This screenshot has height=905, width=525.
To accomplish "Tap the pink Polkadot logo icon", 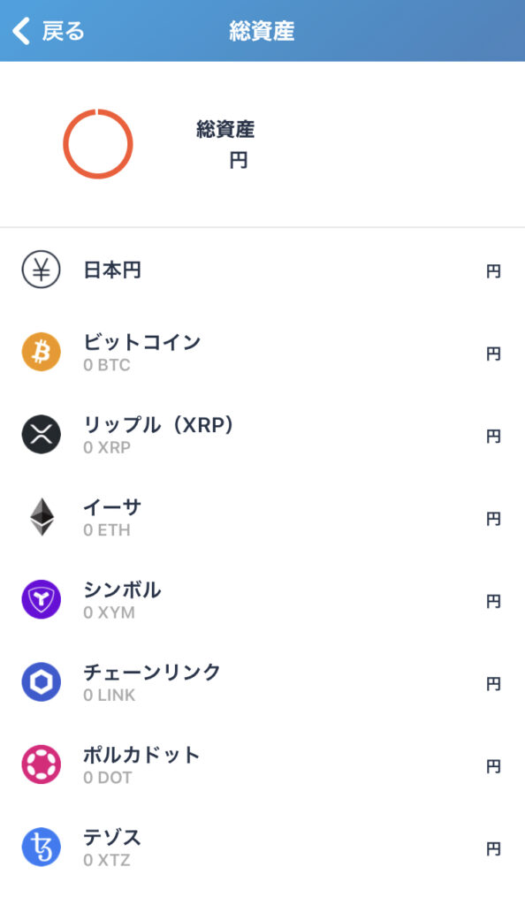I will 41,764.
